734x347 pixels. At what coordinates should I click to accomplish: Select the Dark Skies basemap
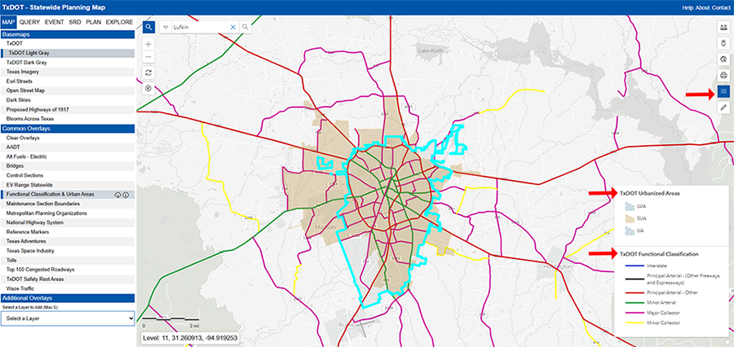(68, 100)
